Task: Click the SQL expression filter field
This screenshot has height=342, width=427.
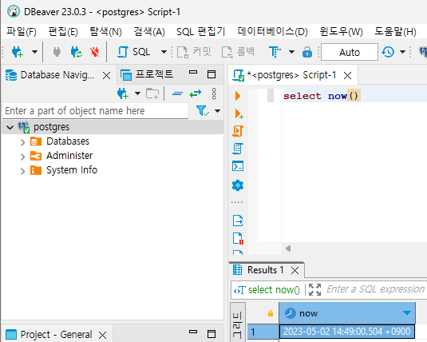Action: click(x=377, y=289)
